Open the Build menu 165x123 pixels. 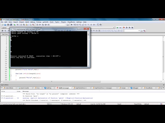pyautogui.click(x=27, y=22)
